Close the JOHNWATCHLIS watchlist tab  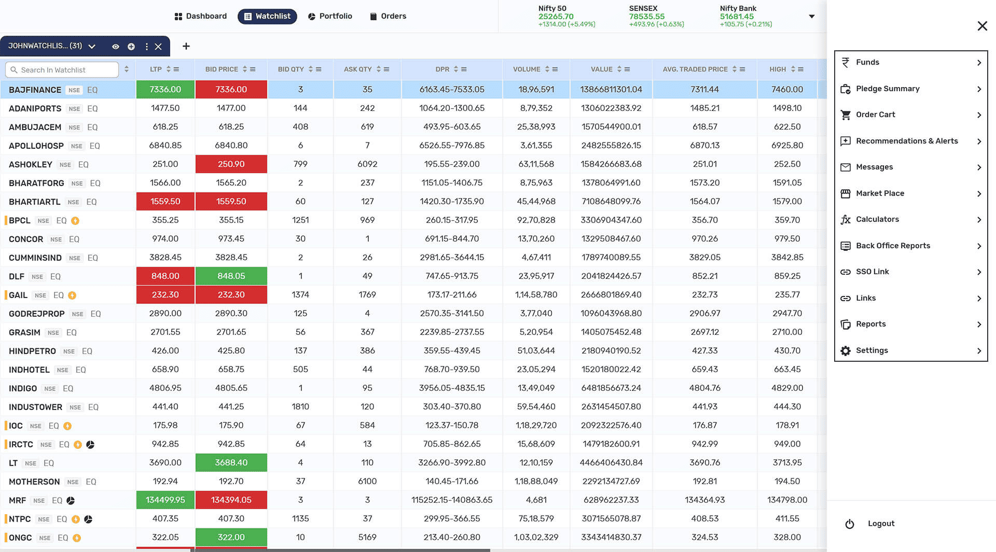(158, 47)
